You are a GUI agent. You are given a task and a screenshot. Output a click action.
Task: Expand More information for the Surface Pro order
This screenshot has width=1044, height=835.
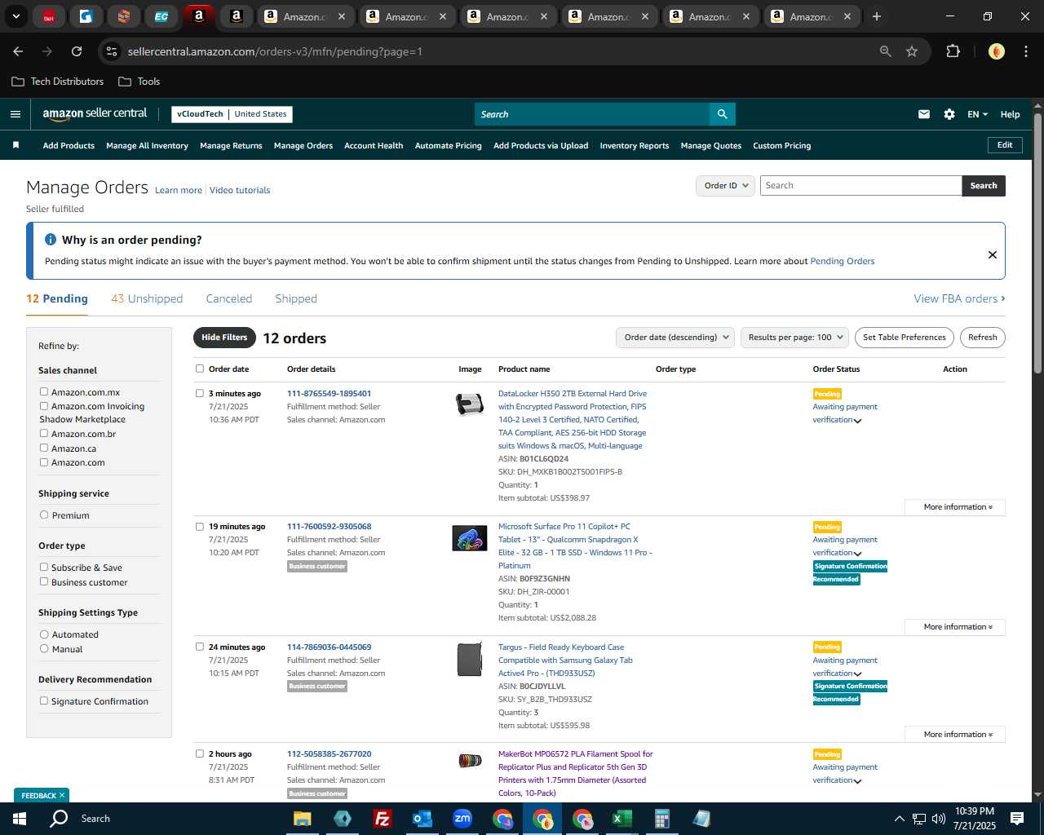pyautogui.click(x=955, y=627)
